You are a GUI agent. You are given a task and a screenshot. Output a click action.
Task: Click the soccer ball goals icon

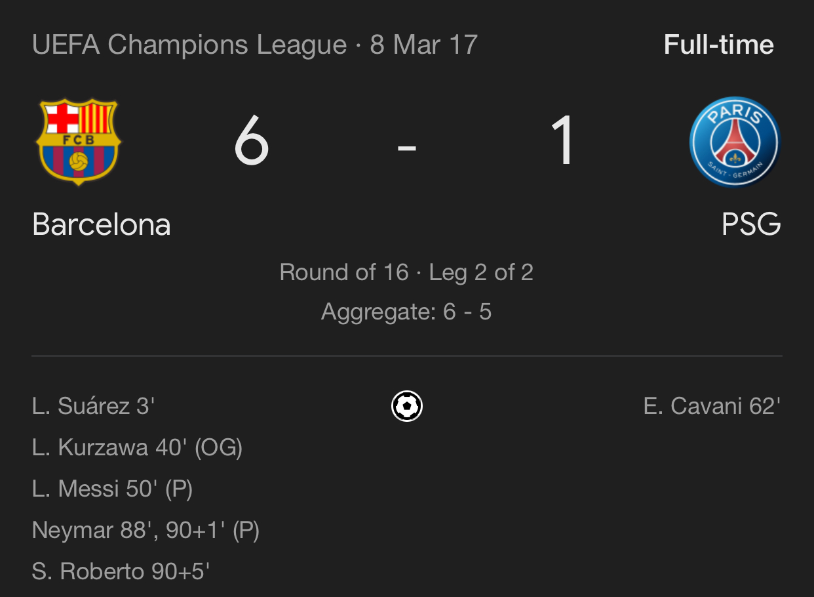[x=407, y=406]
